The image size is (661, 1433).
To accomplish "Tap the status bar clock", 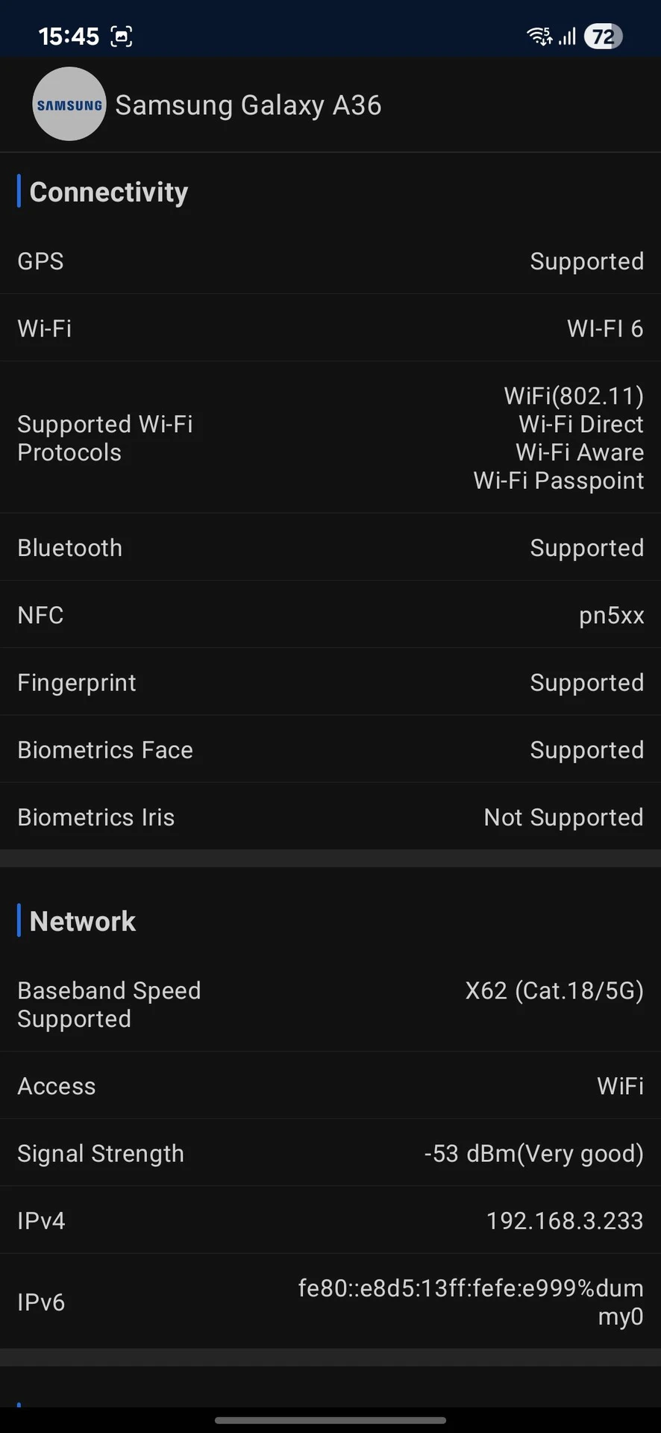I will point(69,36).
